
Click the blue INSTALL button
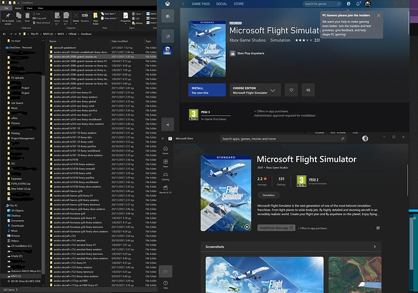(x=207, y=90)
